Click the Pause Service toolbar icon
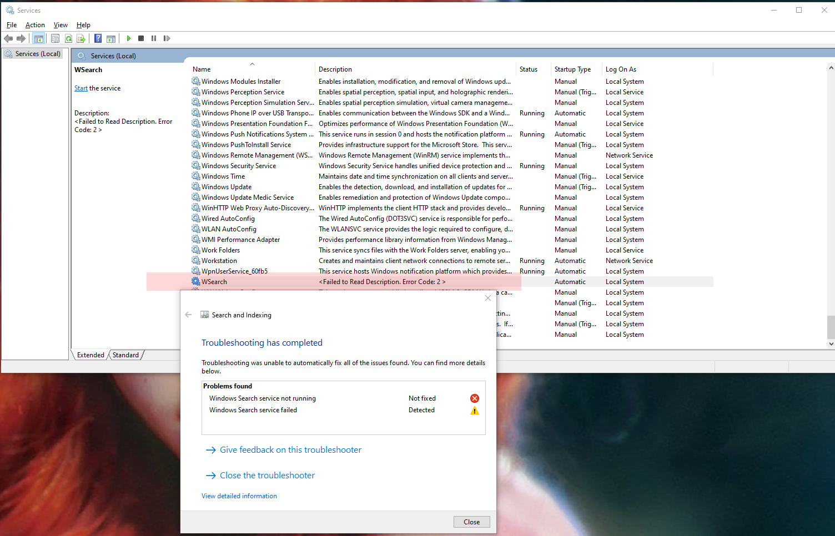The width and height of the screenshot is (835, 536). [x=154, y=38]
